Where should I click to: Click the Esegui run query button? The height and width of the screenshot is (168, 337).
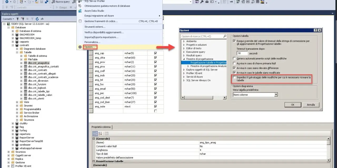coord(61,7)
